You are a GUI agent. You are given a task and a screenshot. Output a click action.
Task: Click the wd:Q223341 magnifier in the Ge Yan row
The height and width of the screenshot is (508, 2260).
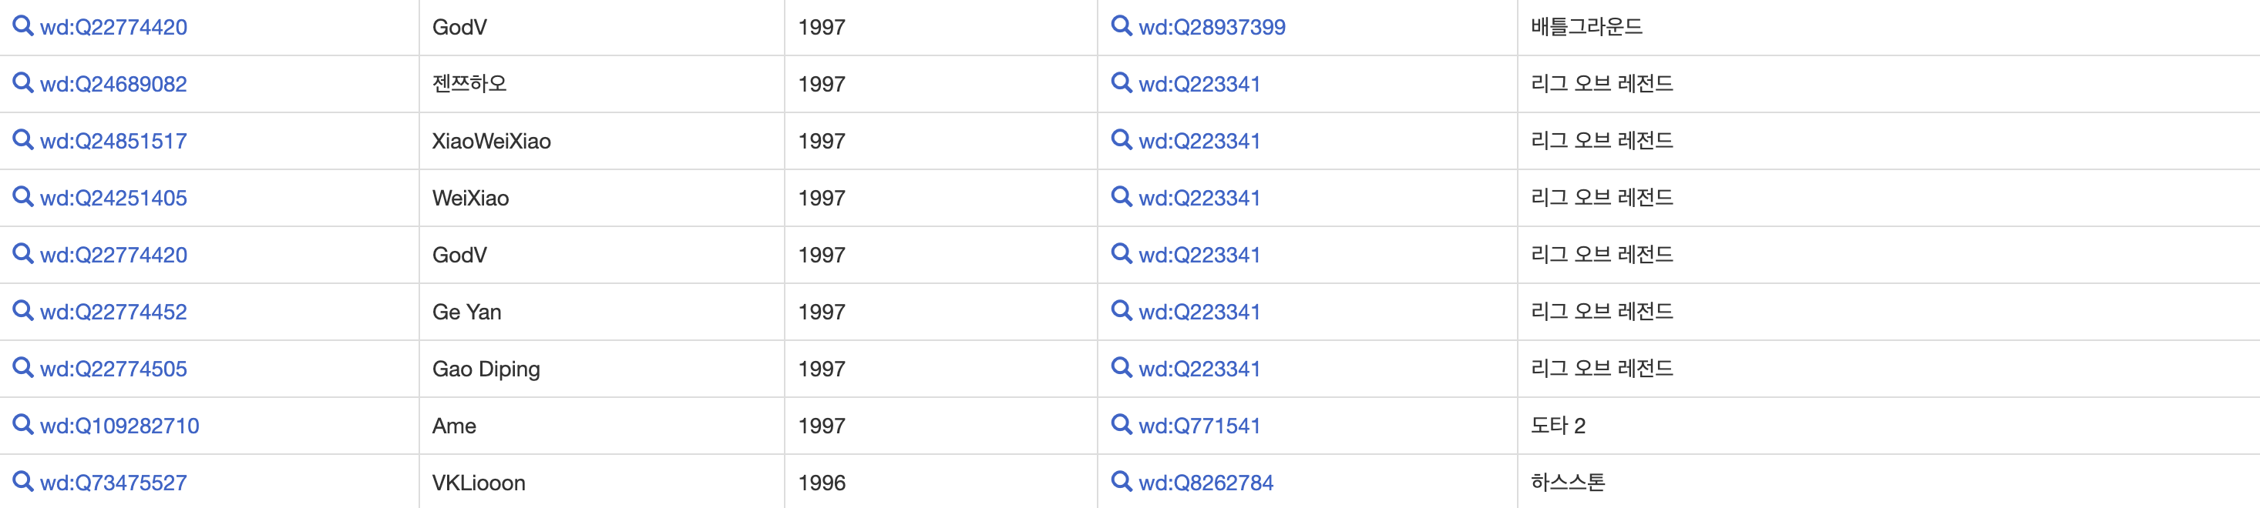[1122, 310]
